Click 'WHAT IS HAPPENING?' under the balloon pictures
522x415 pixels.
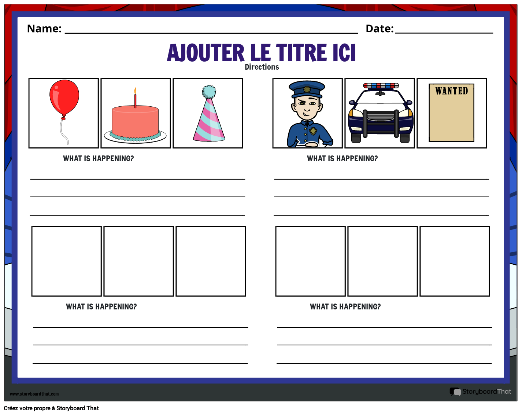[99, 159]
